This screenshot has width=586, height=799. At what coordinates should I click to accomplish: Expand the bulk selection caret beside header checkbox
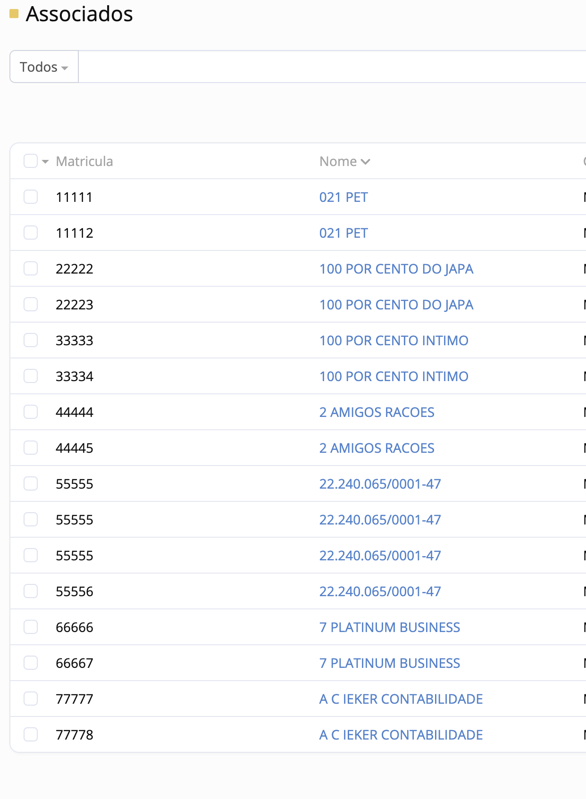[45, 162]
